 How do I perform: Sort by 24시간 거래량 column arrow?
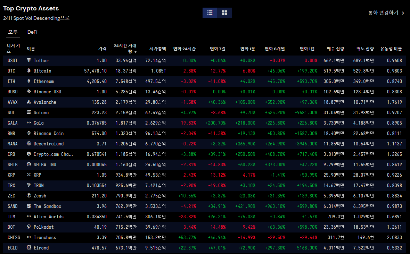[x=136, y=52]
